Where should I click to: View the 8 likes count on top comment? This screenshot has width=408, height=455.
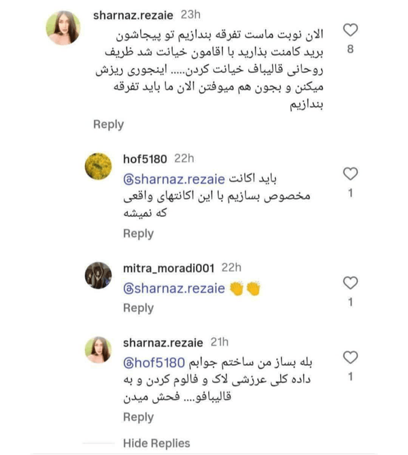350,49
